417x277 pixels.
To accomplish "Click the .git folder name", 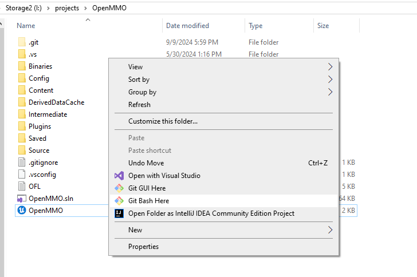I will pyautogui.click(x=33, y=42).
